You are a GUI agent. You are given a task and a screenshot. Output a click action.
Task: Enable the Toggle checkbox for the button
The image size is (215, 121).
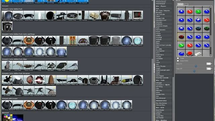pyautogui.click(x=178, y=58)
